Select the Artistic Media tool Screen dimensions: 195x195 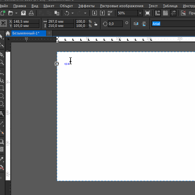coord(2,80)
